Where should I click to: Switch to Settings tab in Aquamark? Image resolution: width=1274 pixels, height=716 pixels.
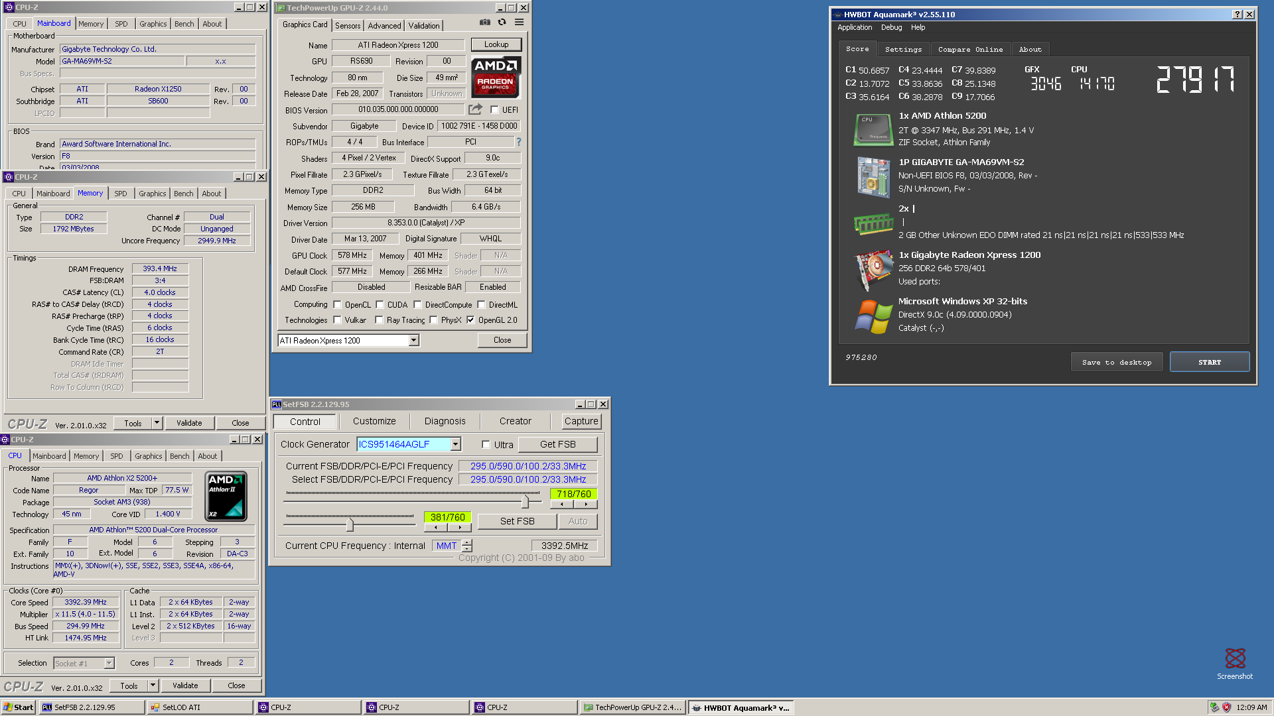[x=903, y=50]
